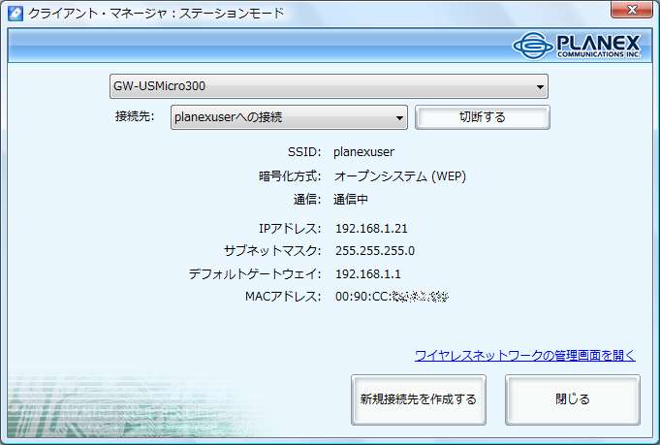Click the encryption value オープンシステム (WEP)
This screenshot has height=445, width=660.
(x=400, y=176)
